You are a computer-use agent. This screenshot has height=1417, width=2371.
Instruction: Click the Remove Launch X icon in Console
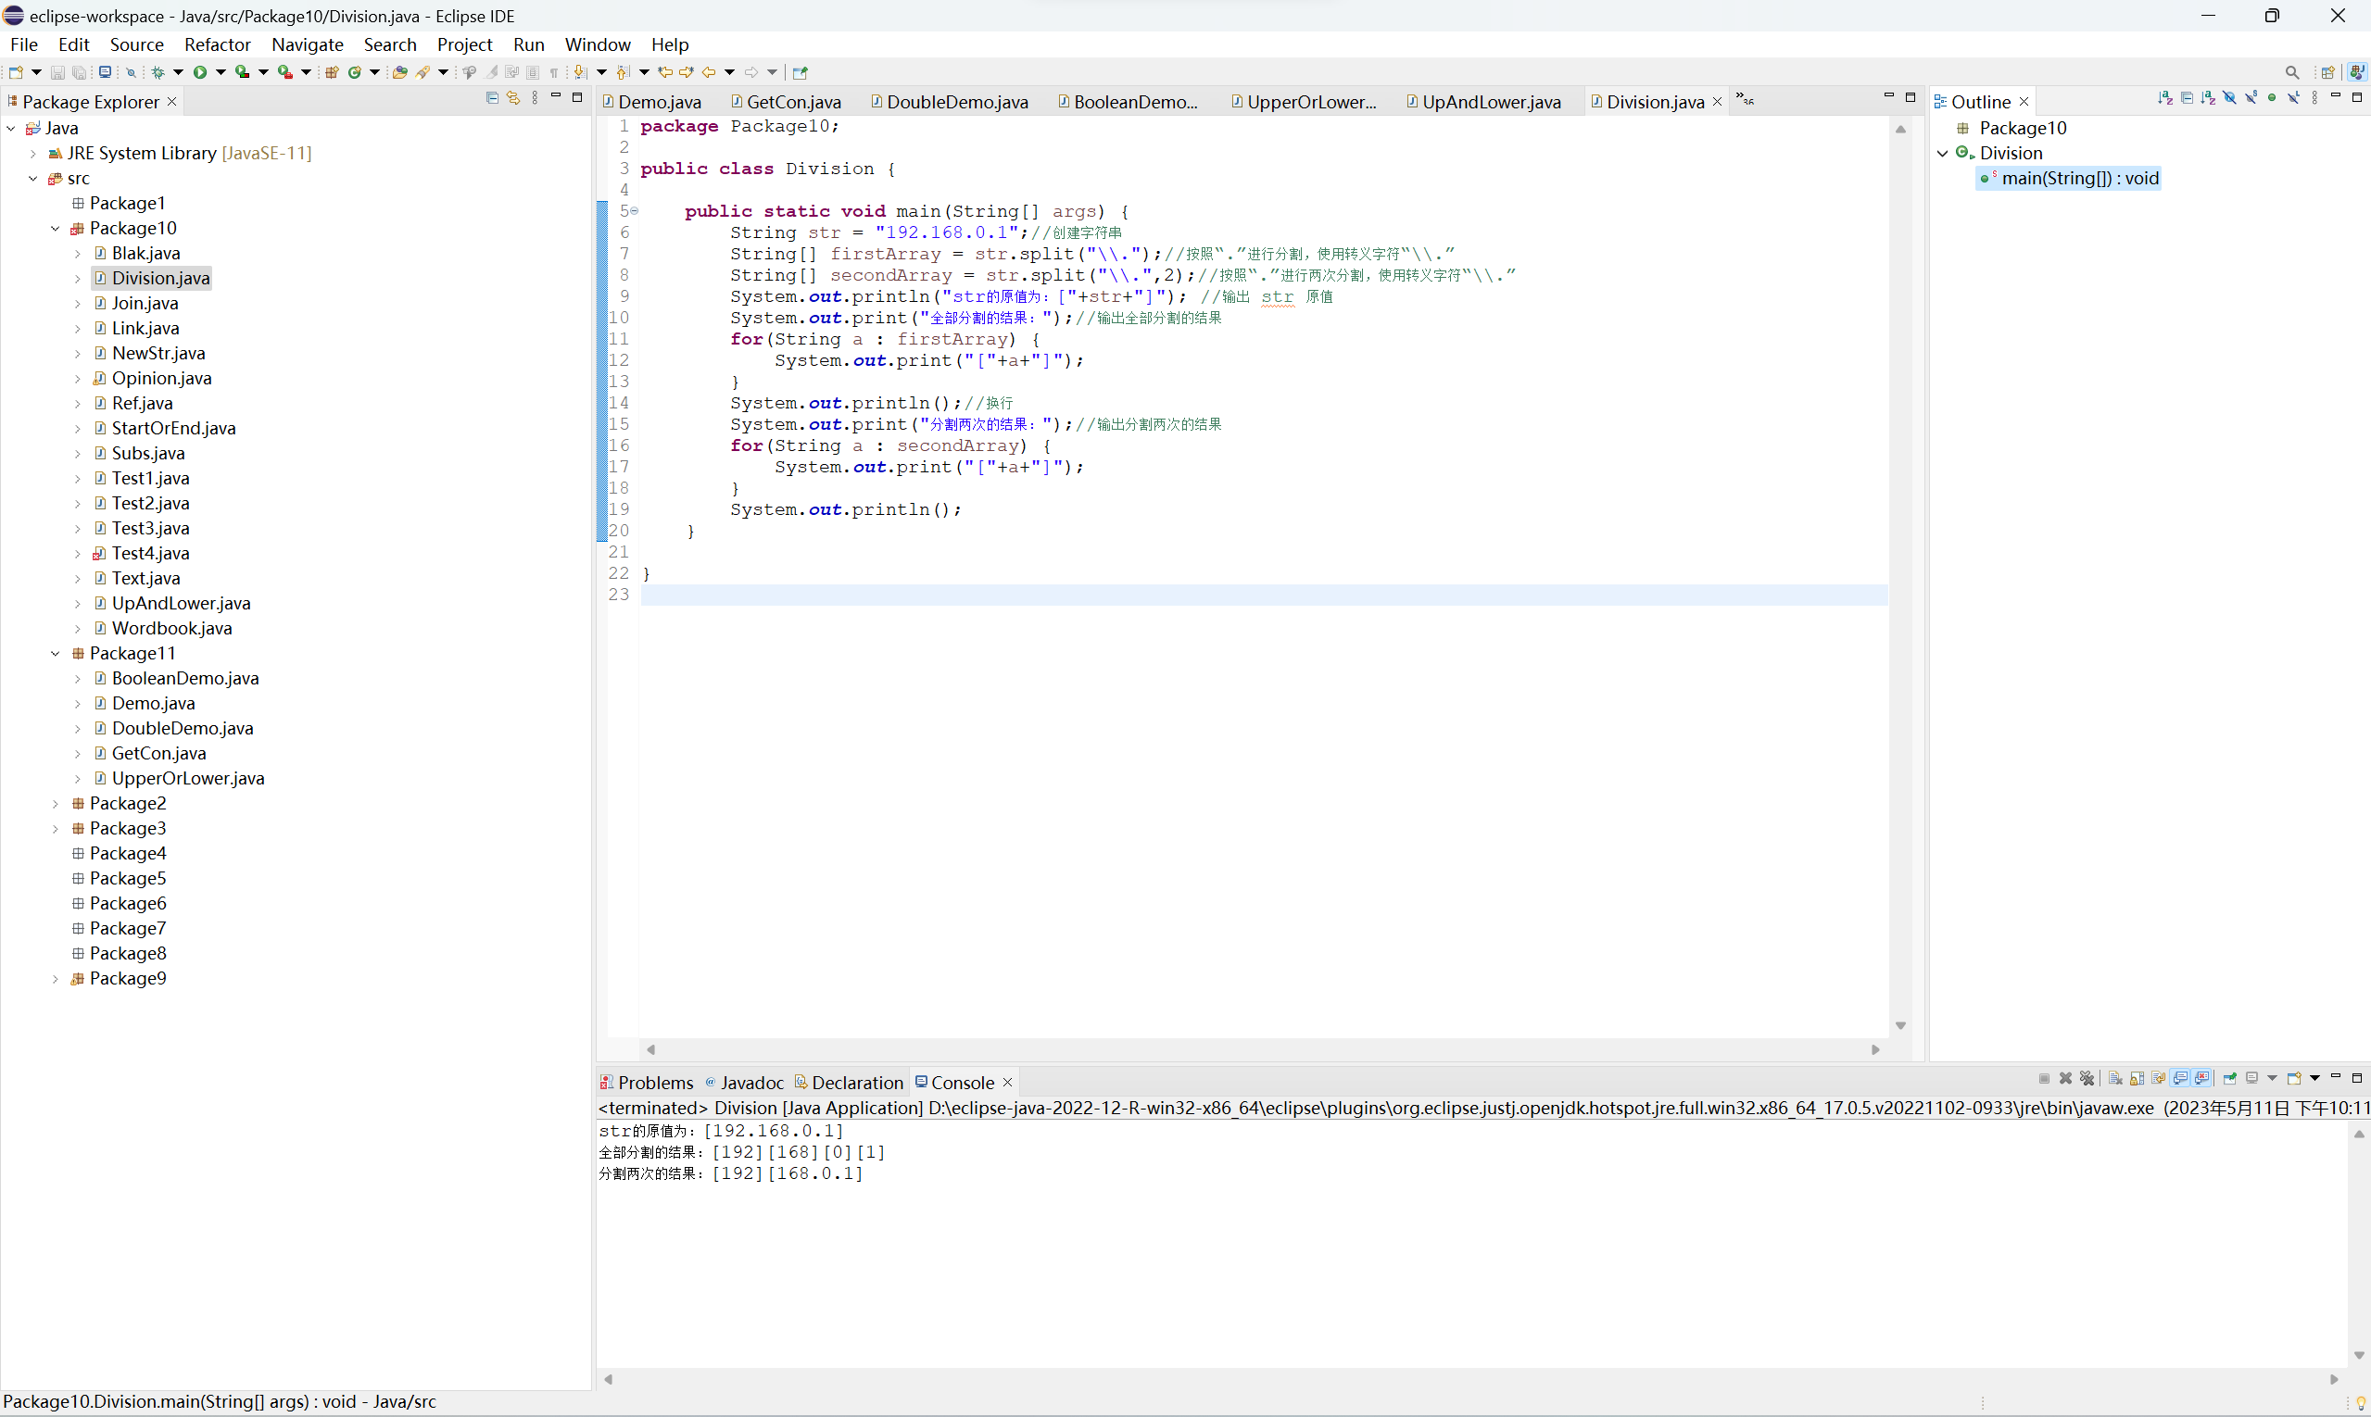tap(2066, 1078)
